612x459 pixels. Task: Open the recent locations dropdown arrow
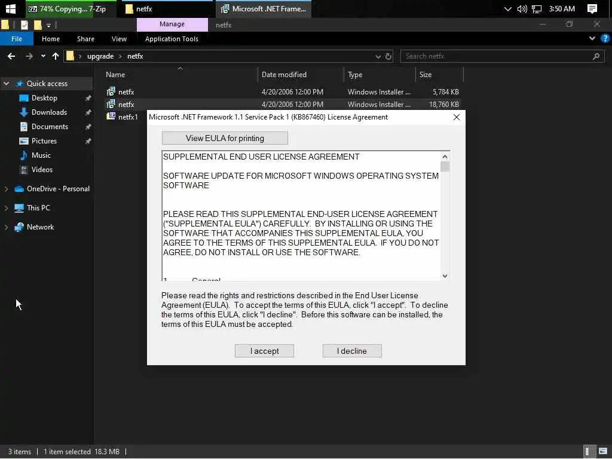43,56
